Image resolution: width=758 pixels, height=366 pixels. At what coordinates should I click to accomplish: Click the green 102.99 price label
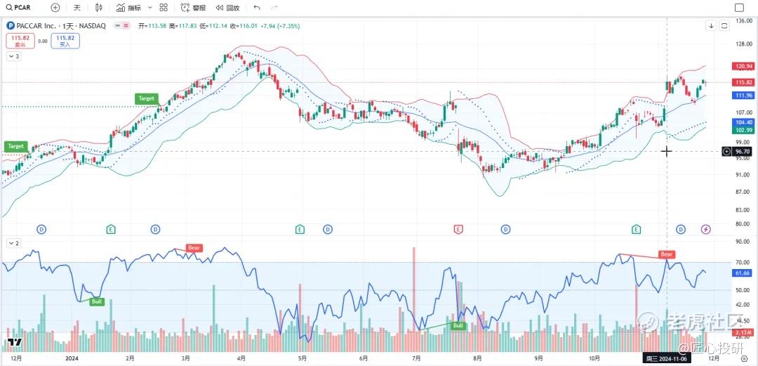click(743, 130)
